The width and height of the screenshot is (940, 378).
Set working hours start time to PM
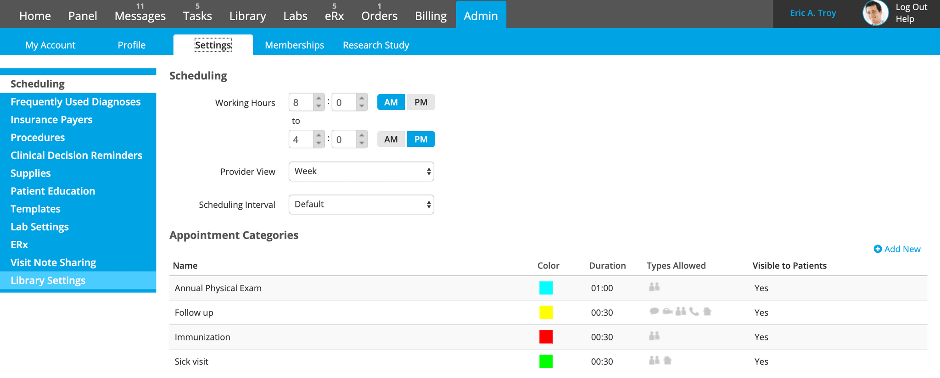[x=420, y=102]
